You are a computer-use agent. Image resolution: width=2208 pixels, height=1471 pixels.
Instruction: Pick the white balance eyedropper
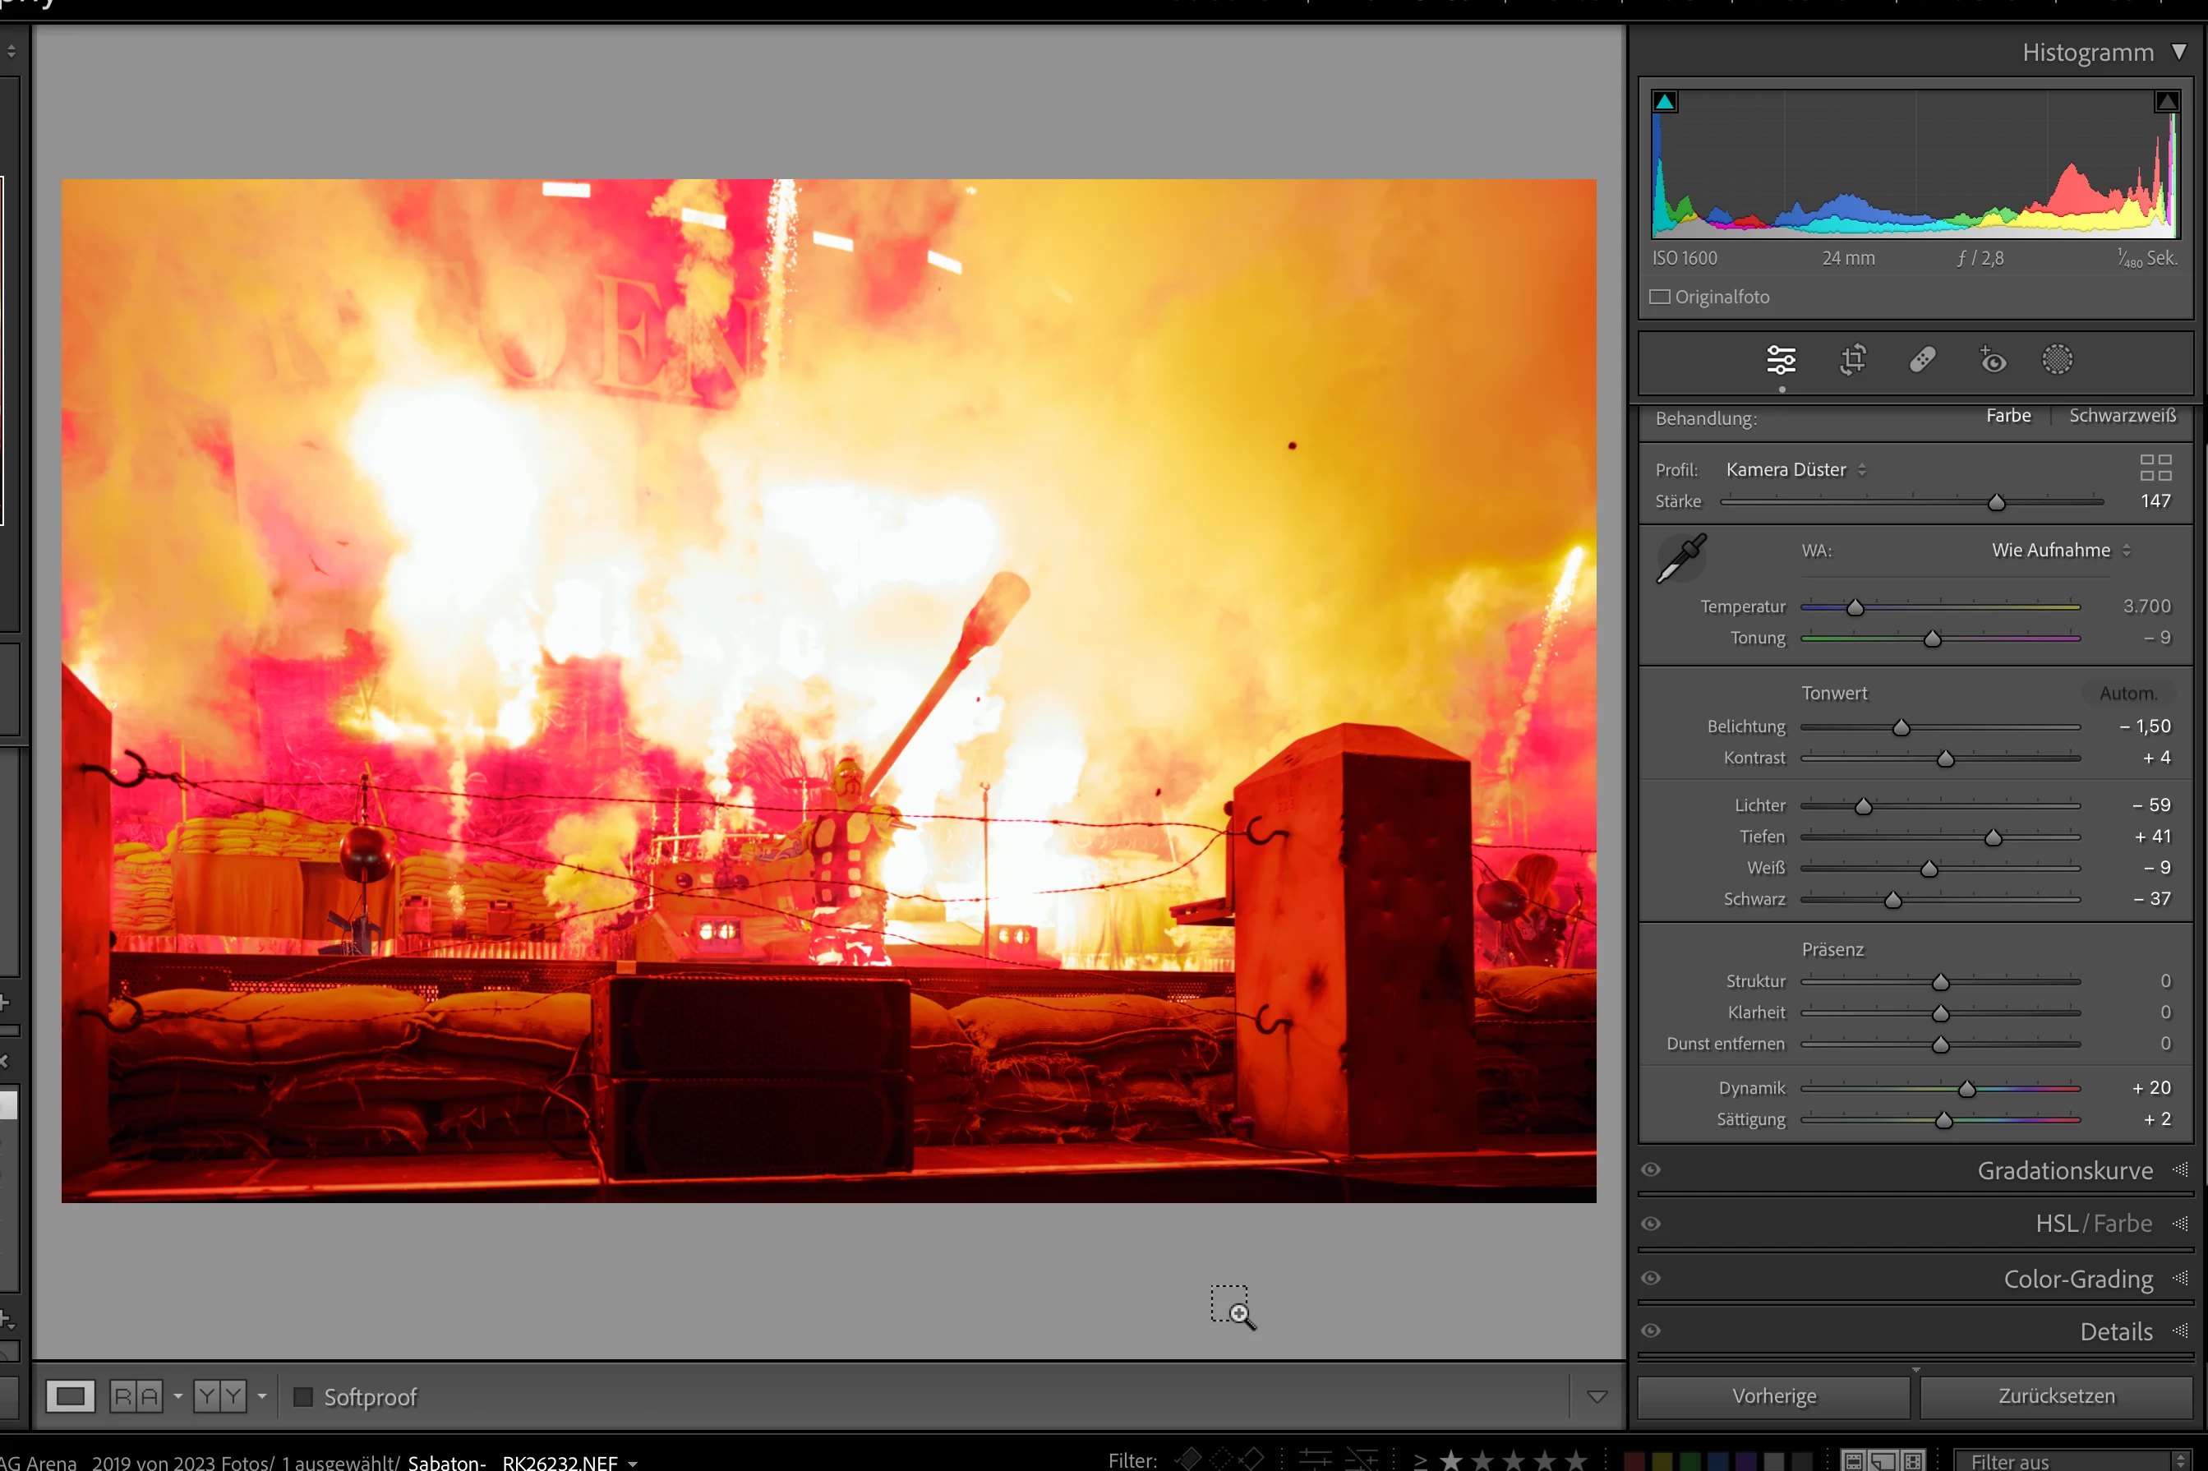pyautogui.click(x=1680, y=559)
